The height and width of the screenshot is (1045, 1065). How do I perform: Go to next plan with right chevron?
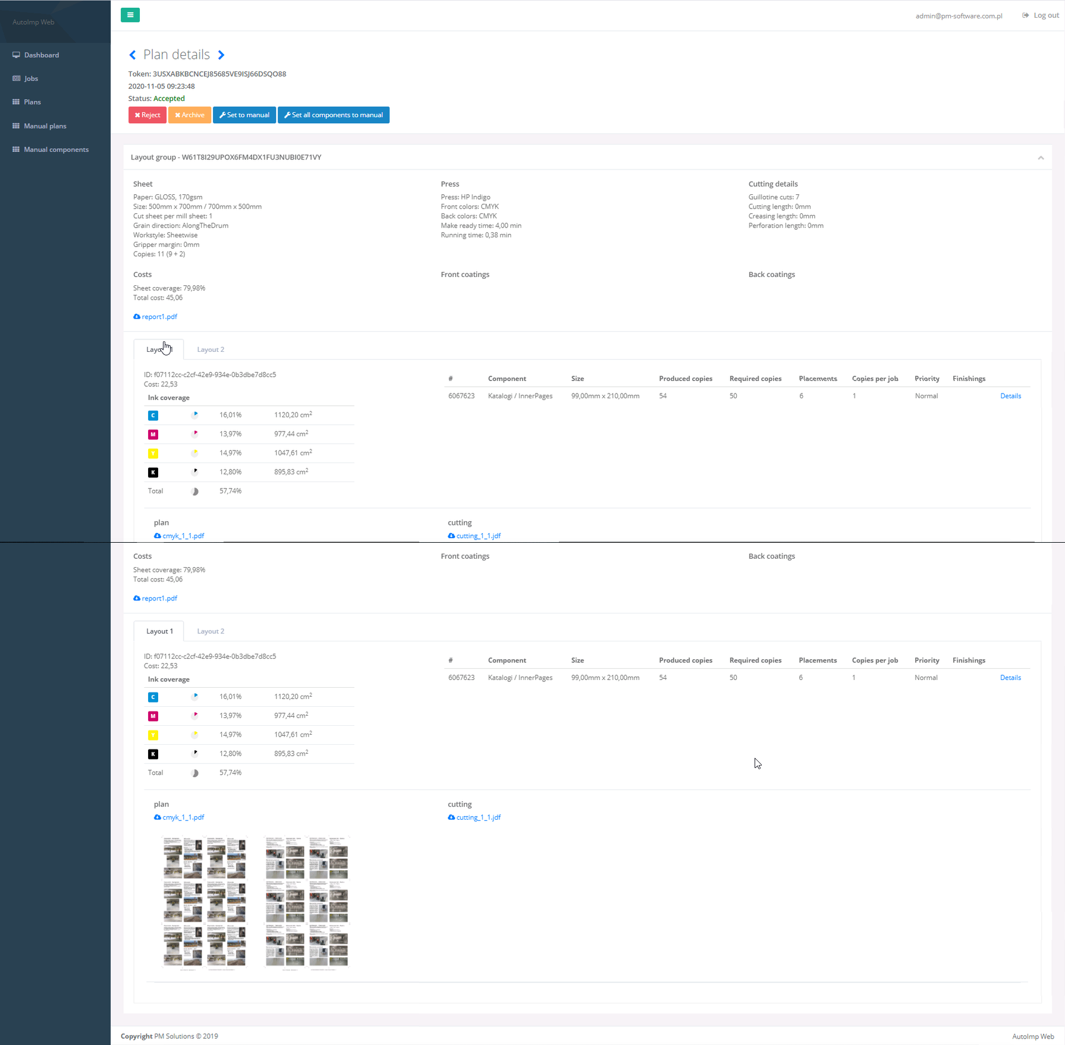[221, 55]
